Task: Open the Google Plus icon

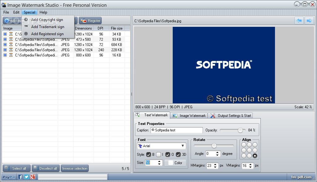Action: pos(32,177)
